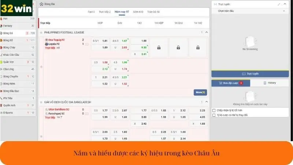Collapse the Trực tuyến panel chevron

click(285, 4)
